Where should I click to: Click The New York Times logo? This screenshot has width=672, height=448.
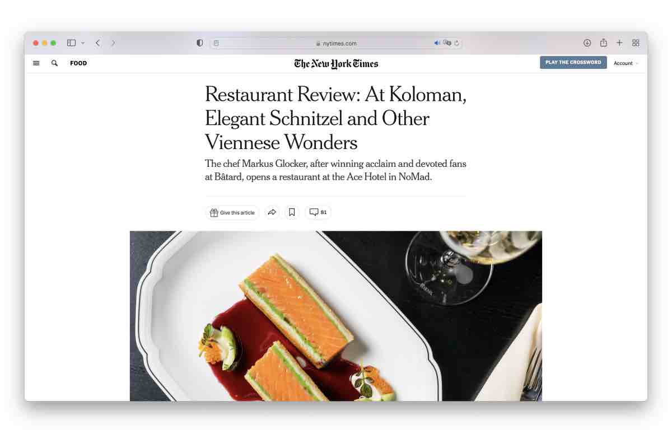tap(336, 63)
